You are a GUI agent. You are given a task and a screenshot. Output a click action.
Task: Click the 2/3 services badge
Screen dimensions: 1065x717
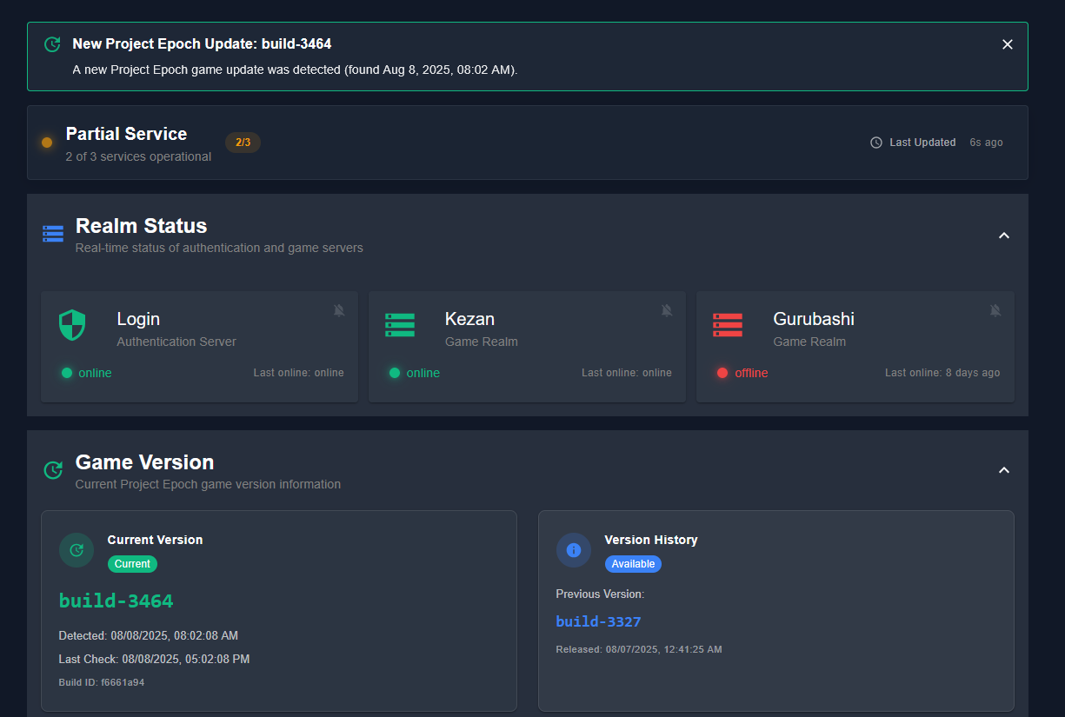tap(243, 143)
